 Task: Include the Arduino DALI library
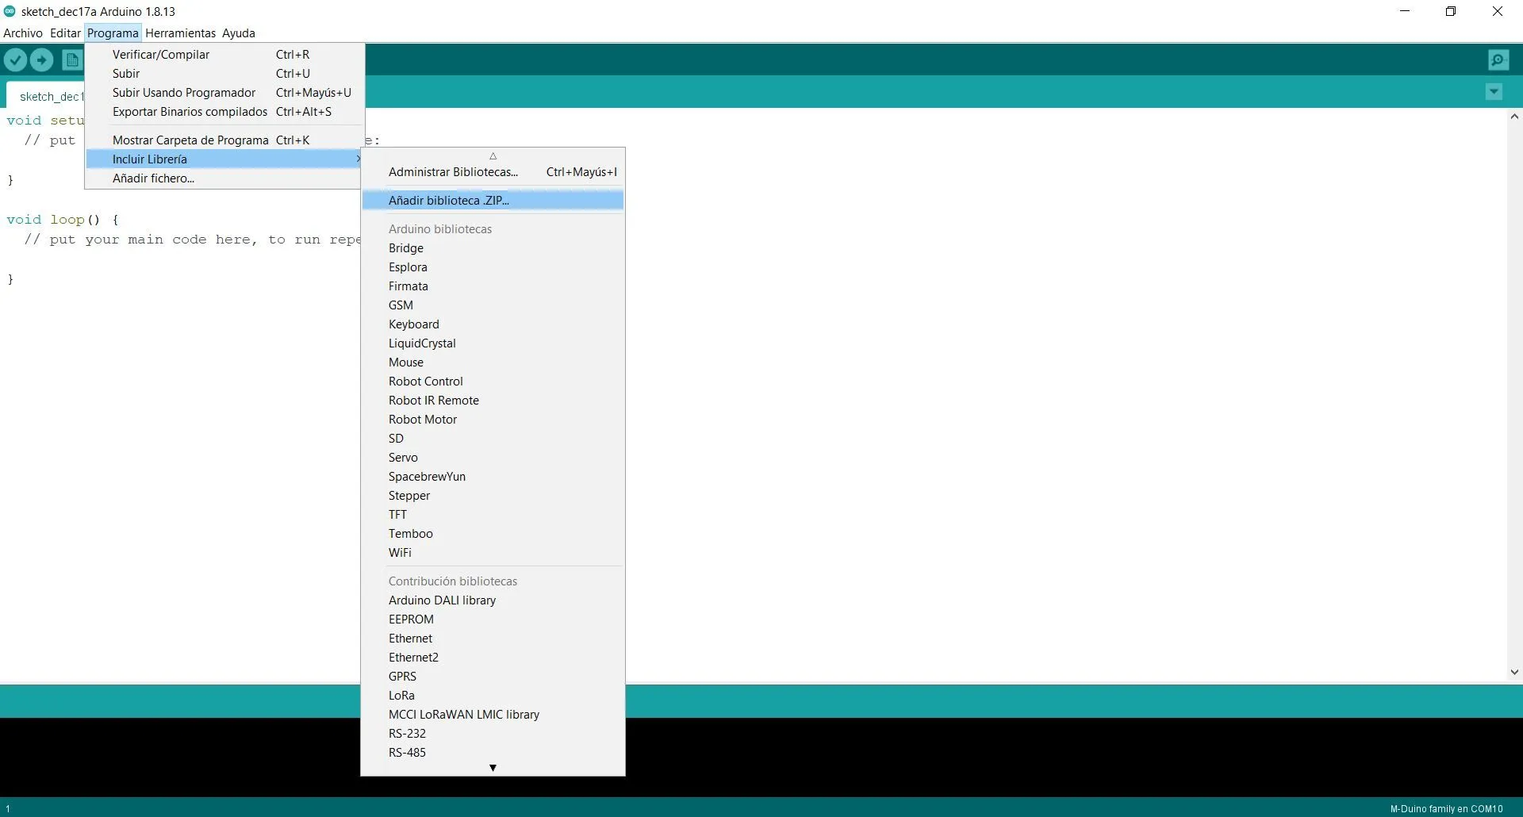pos(493,600)
